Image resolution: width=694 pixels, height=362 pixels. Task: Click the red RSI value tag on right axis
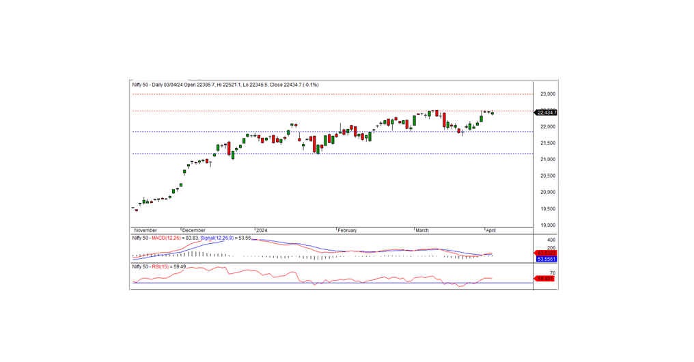[544, 279]
